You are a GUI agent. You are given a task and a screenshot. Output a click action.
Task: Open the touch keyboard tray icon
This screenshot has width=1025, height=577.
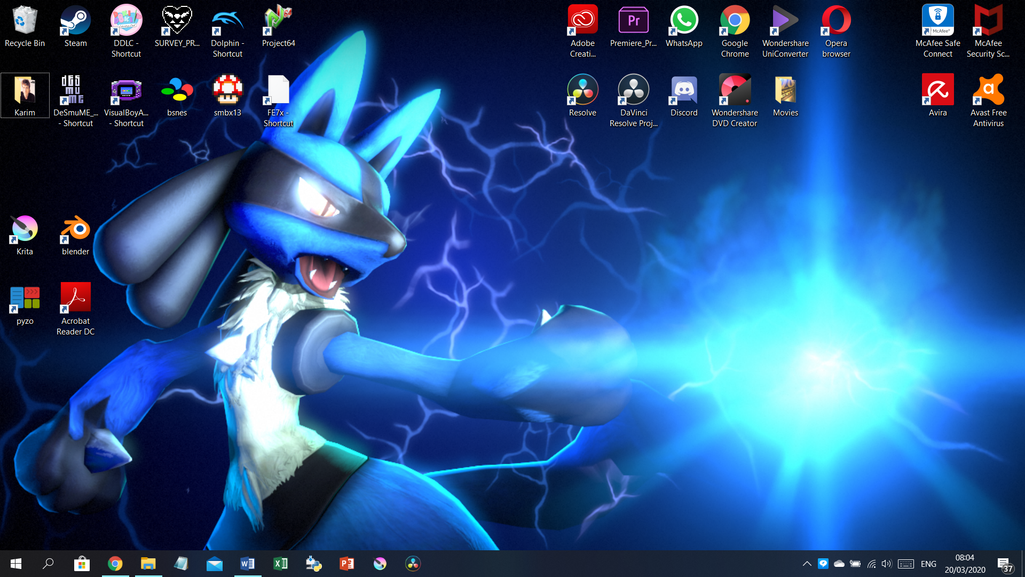906,564
